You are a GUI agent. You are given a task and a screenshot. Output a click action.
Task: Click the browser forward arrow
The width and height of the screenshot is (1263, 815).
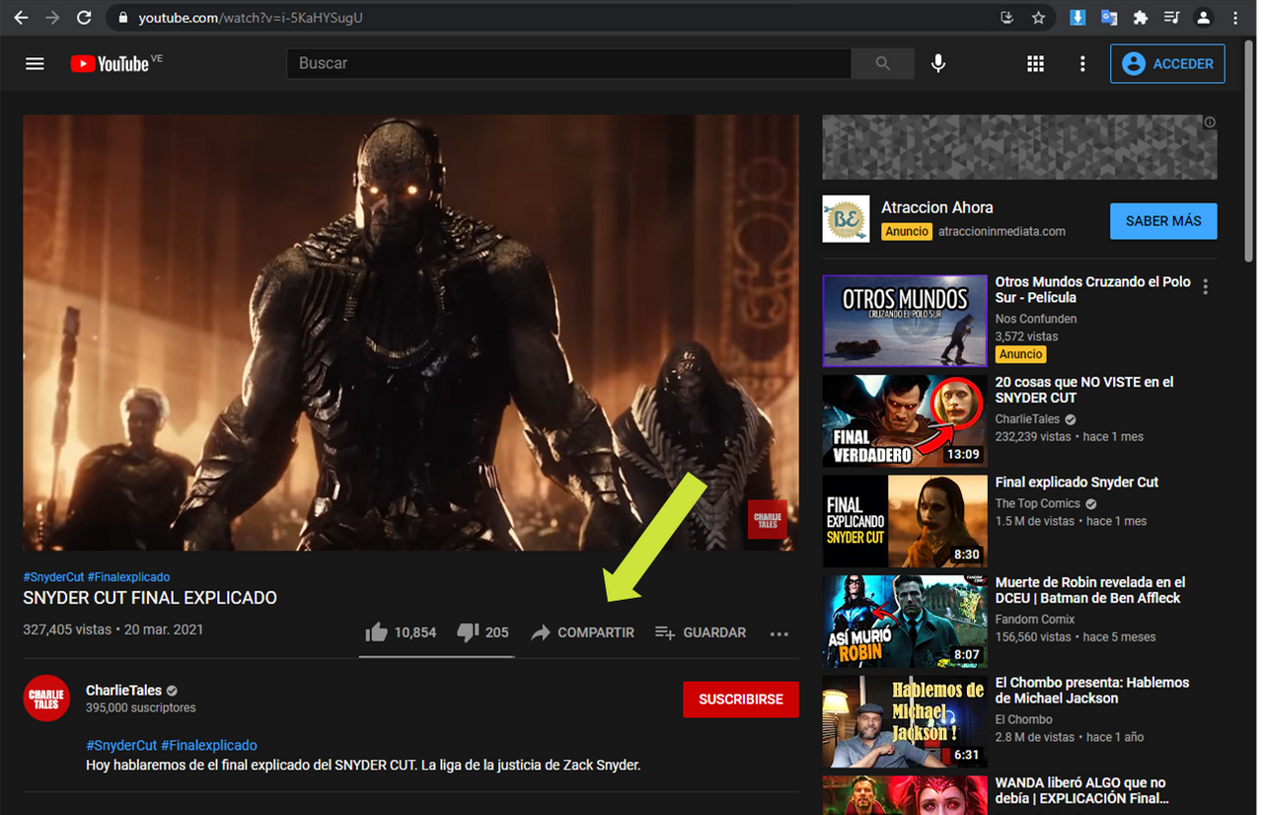pos(52,18)
